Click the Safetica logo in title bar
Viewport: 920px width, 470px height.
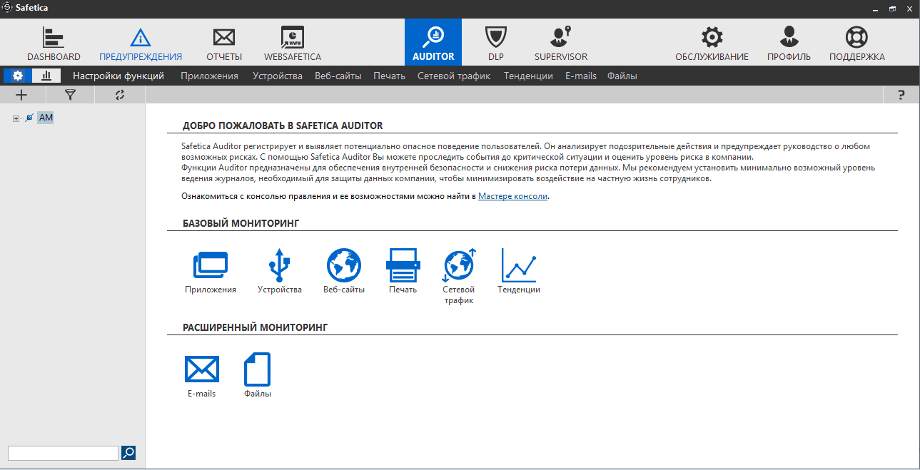coord(8,8)
